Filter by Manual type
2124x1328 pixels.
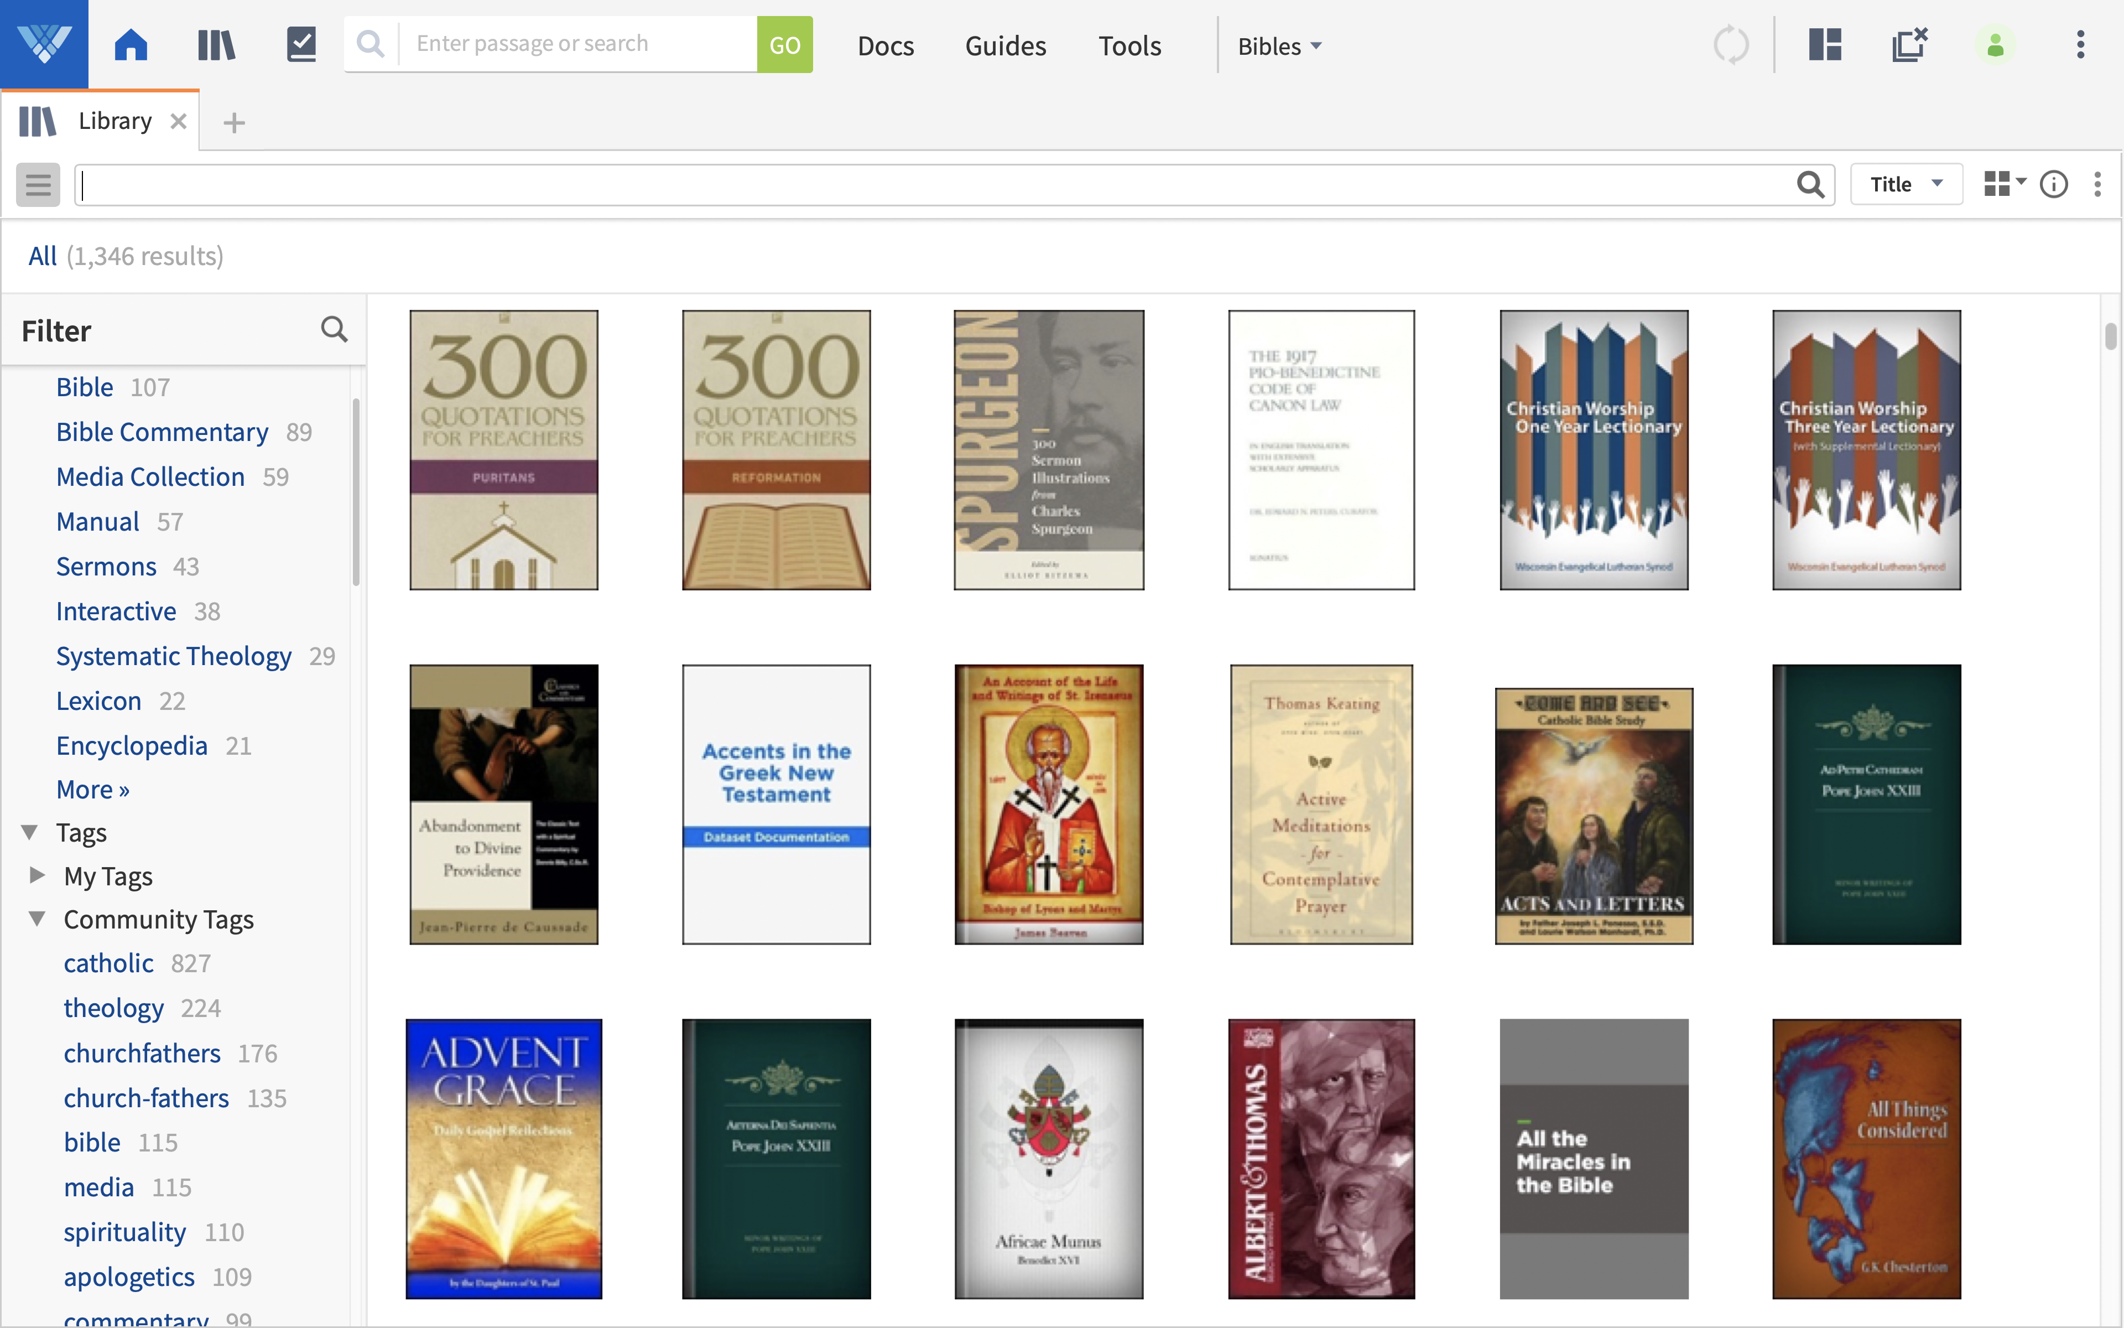(x=97, y=521)
